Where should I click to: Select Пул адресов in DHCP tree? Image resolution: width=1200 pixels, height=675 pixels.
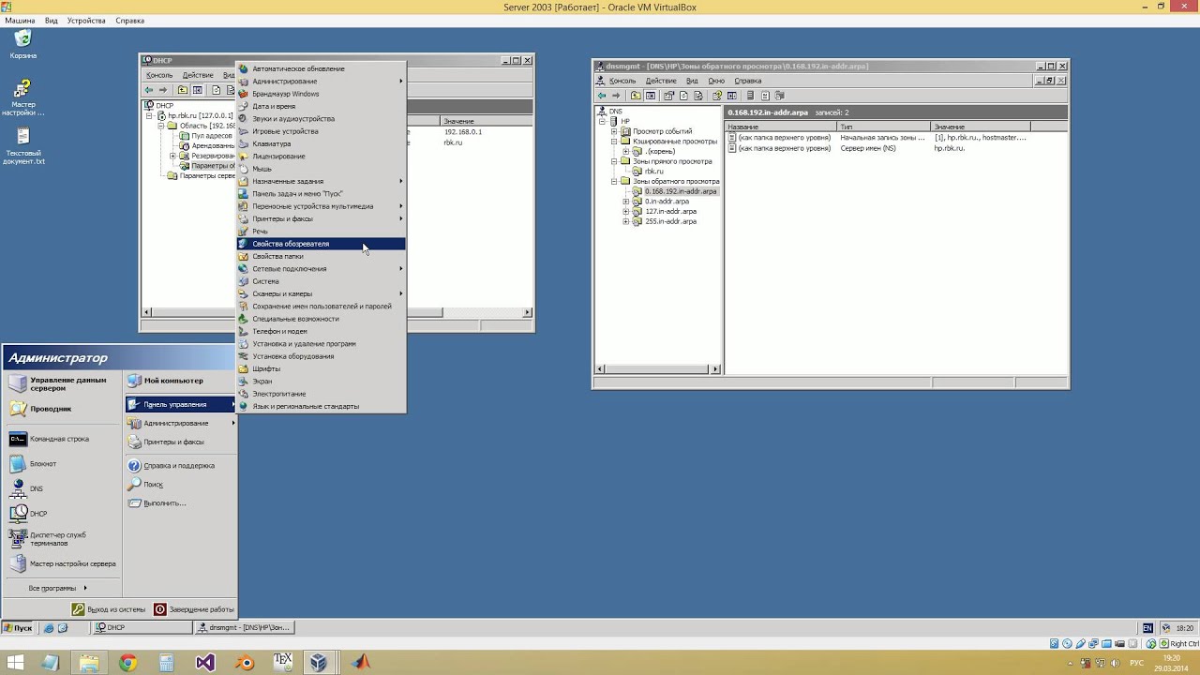[x=212, y=136]
